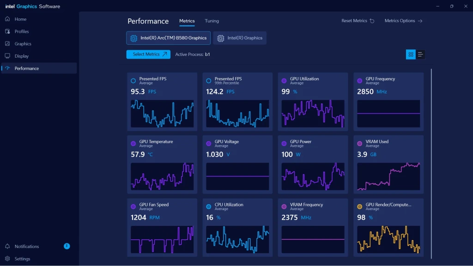Click the arrow icon on Select Metrics
The height and width of the screenshot is (266, 473).
coord(165,54)
